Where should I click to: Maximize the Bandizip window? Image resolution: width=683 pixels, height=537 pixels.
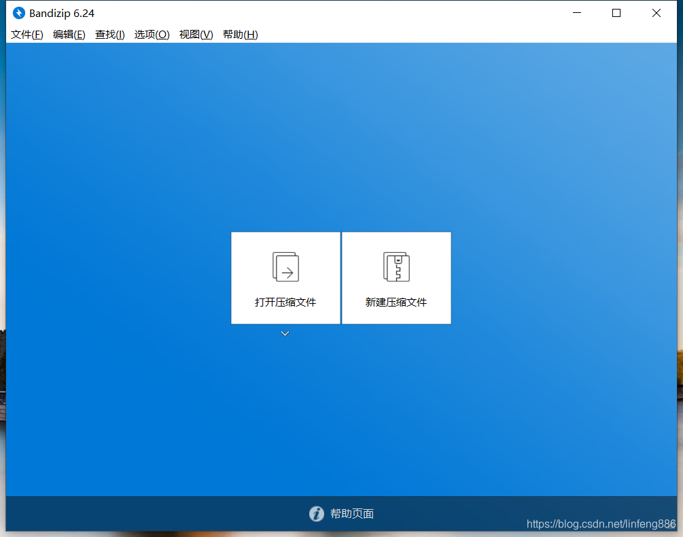pos(616,13)
